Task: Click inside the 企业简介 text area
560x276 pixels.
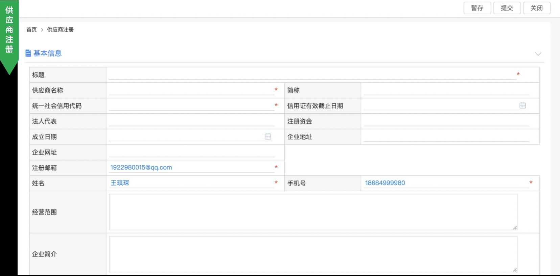Action: click(x=313, y=254)
